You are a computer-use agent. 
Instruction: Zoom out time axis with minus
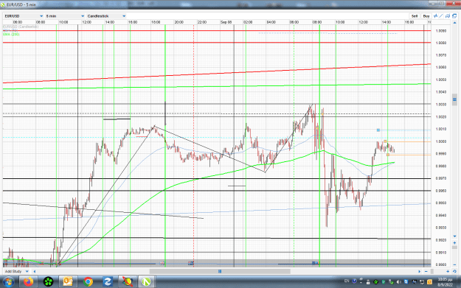point(426,271)
